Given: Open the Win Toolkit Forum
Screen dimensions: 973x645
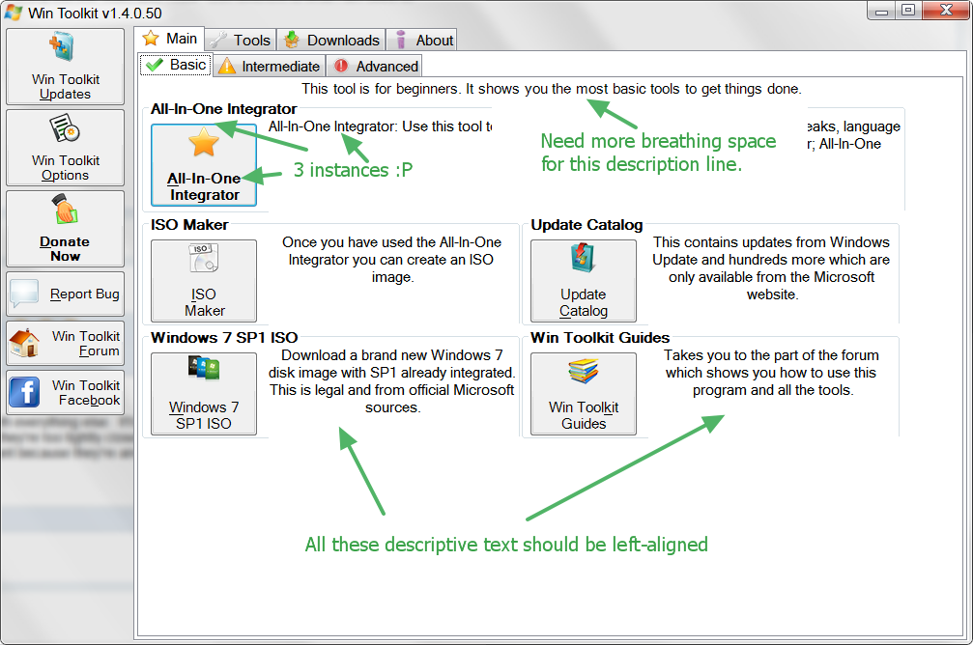Looking at the screenshot, I should (x=65, y=343).
